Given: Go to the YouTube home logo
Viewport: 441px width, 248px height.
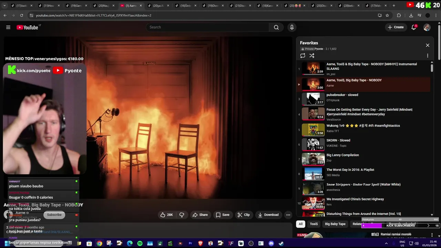Looking at the screenshot, I should pyautogui.click(x=27, y=27).
